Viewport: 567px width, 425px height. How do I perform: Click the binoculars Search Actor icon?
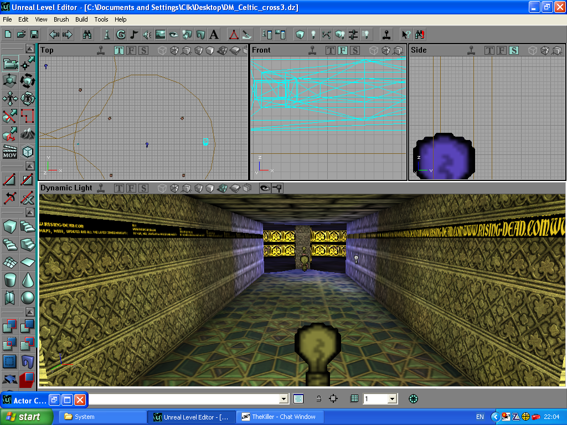click(x=87, y=34)
